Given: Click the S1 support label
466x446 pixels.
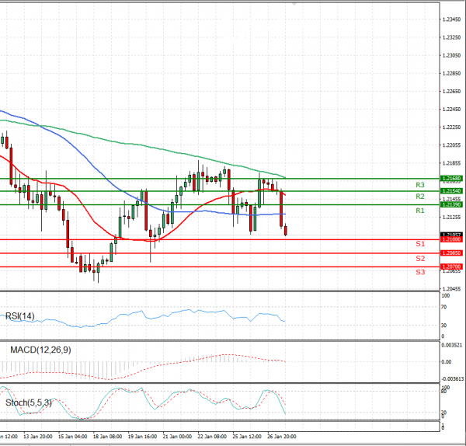Looking at the screenshot, I should [x=420, y=244].
